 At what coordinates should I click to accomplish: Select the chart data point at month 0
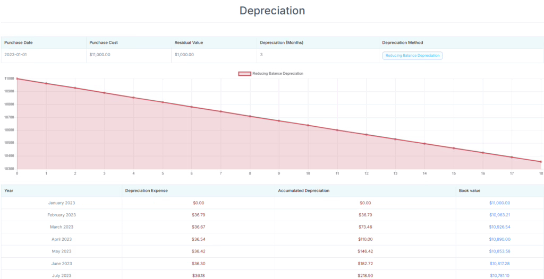tap(17, 79)
